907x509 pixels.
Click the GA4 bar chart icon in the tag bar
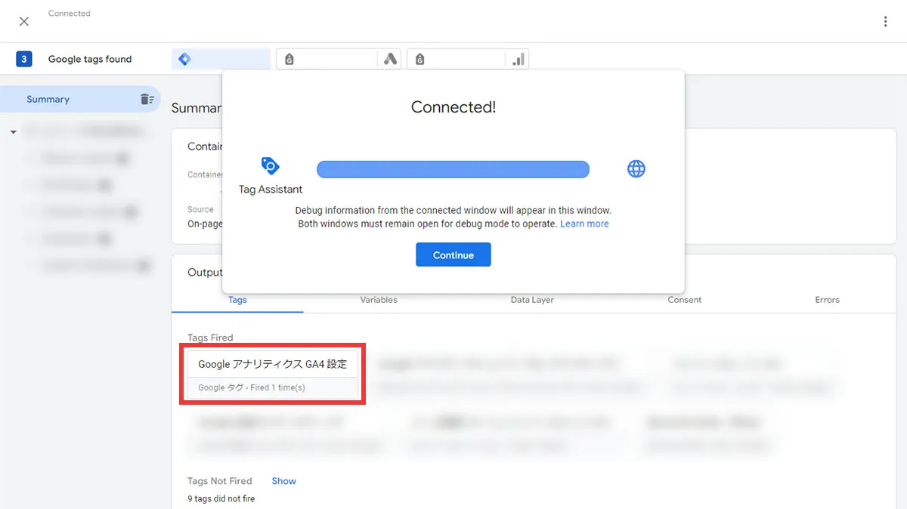[518, 58]
